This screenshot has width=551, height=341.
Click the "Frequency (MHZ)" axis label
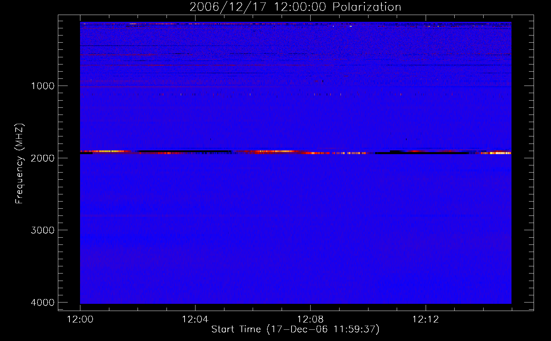(x=19, y=164)
